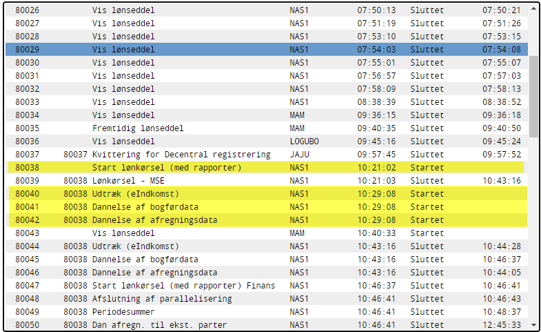Select highlighted Dannelse af bogførdata 80041

[x=267, y=207]
